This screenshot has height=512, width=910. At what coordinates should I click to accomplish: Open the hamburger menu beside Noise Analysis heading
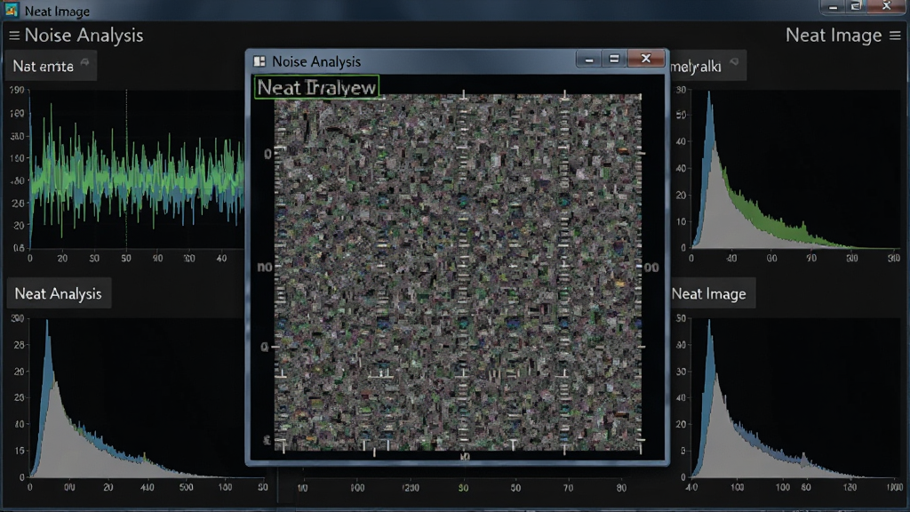tap(14, 36)
